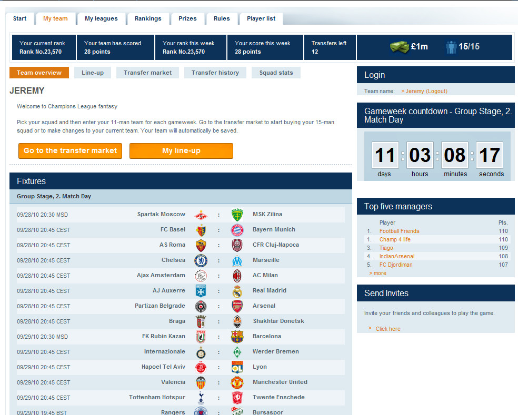
Task: Click the Werder Bremen club crest
Action: click(237, 352)
